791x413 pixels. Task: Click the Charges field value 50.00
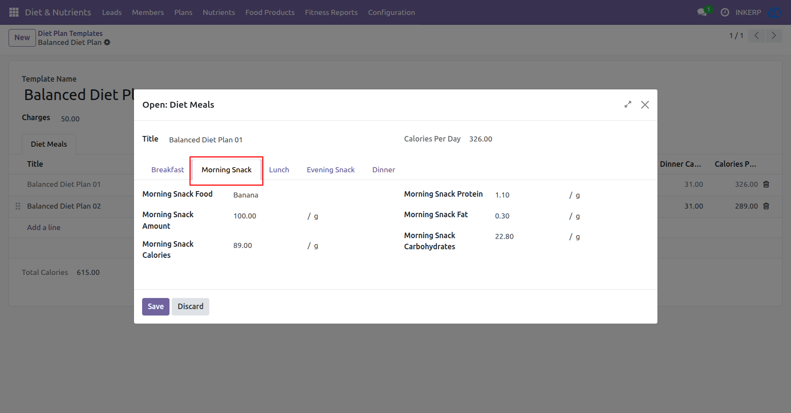[70, 119]
